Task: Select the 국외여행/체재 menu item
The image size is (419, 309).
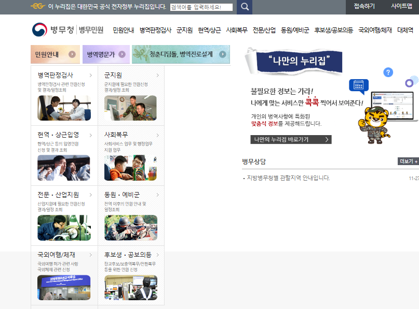Action: [374, 30]
